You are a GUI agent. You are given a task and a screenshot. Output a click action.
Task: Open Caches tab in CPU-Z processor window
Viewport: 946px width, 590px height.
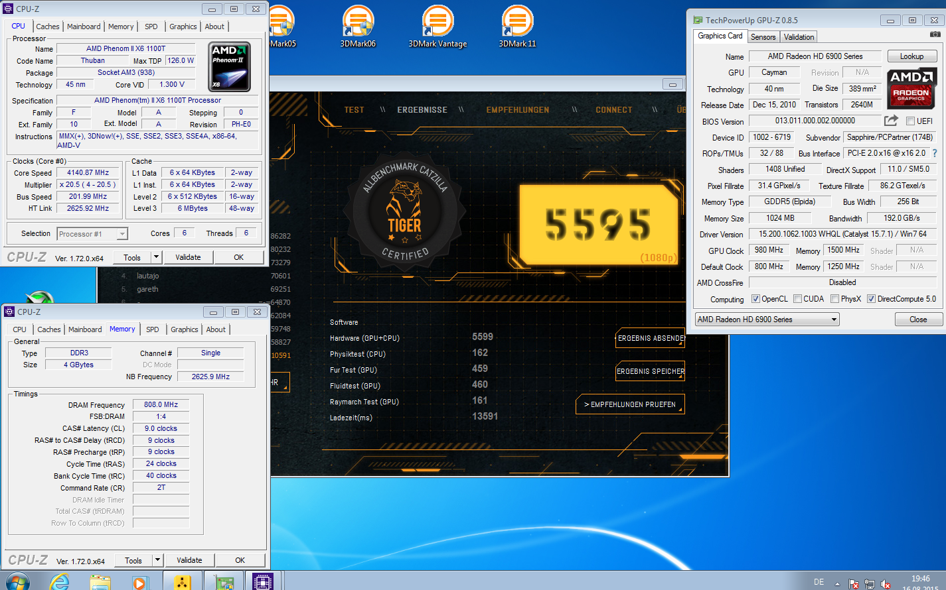click(48, 27)
